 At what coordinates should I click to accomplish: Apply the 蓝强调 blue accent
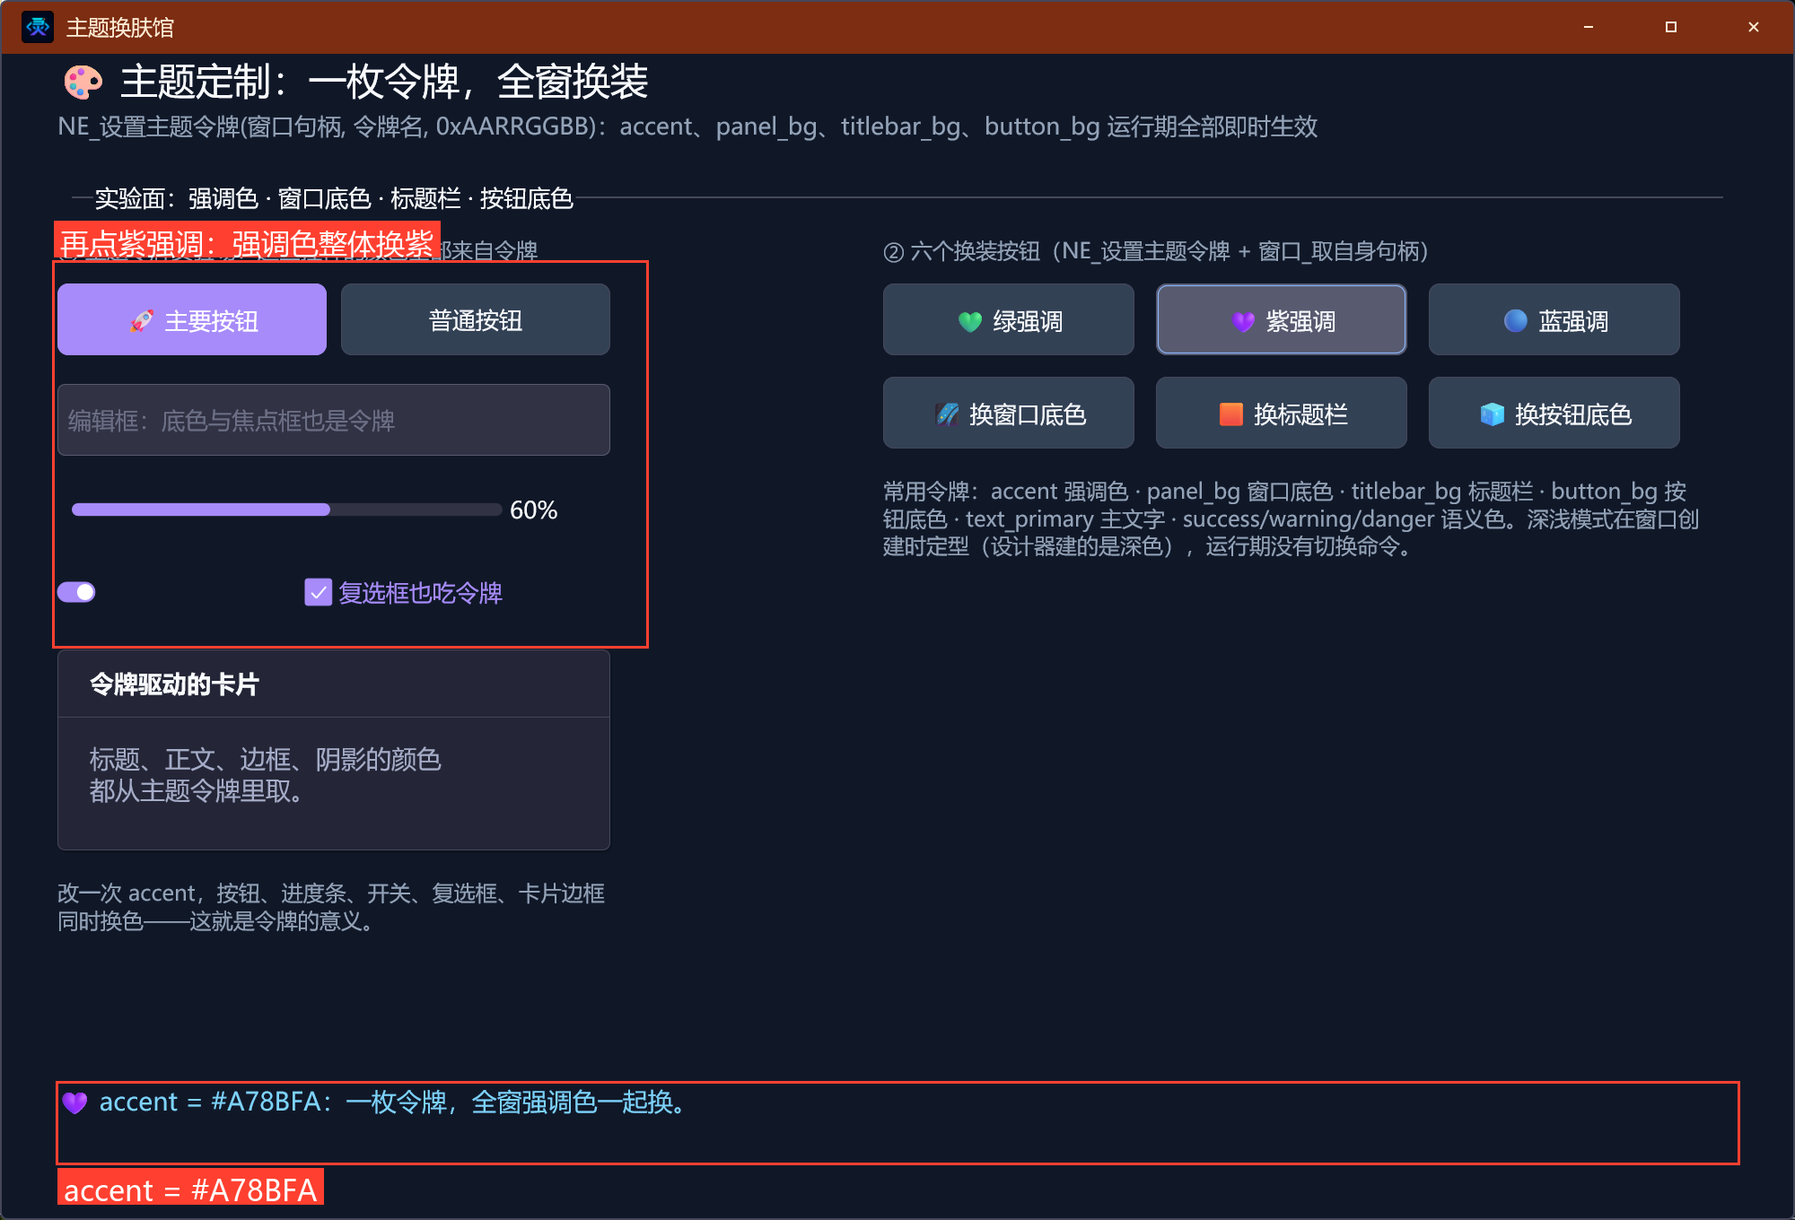(x=1554, y=320)
